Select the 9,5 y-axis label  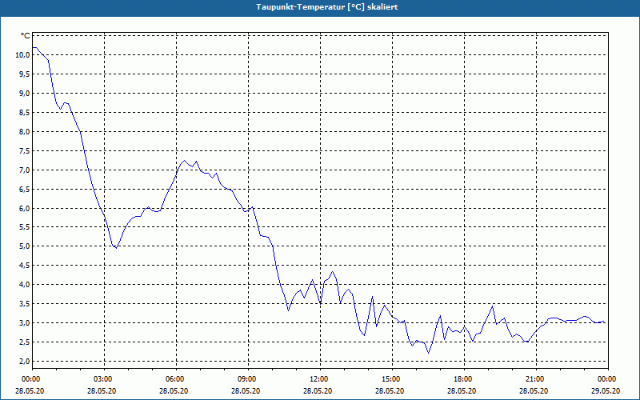click(24, 74)
